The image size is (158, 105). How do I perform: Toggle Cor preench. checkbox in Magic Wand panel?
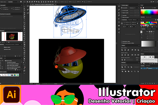[122, 8]
